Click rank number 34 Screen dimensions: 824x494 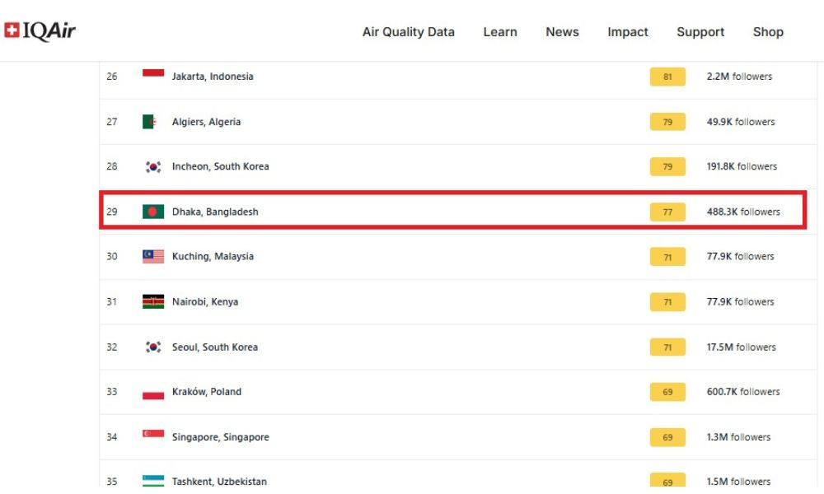pyautogui.click(x=112, y=436)
